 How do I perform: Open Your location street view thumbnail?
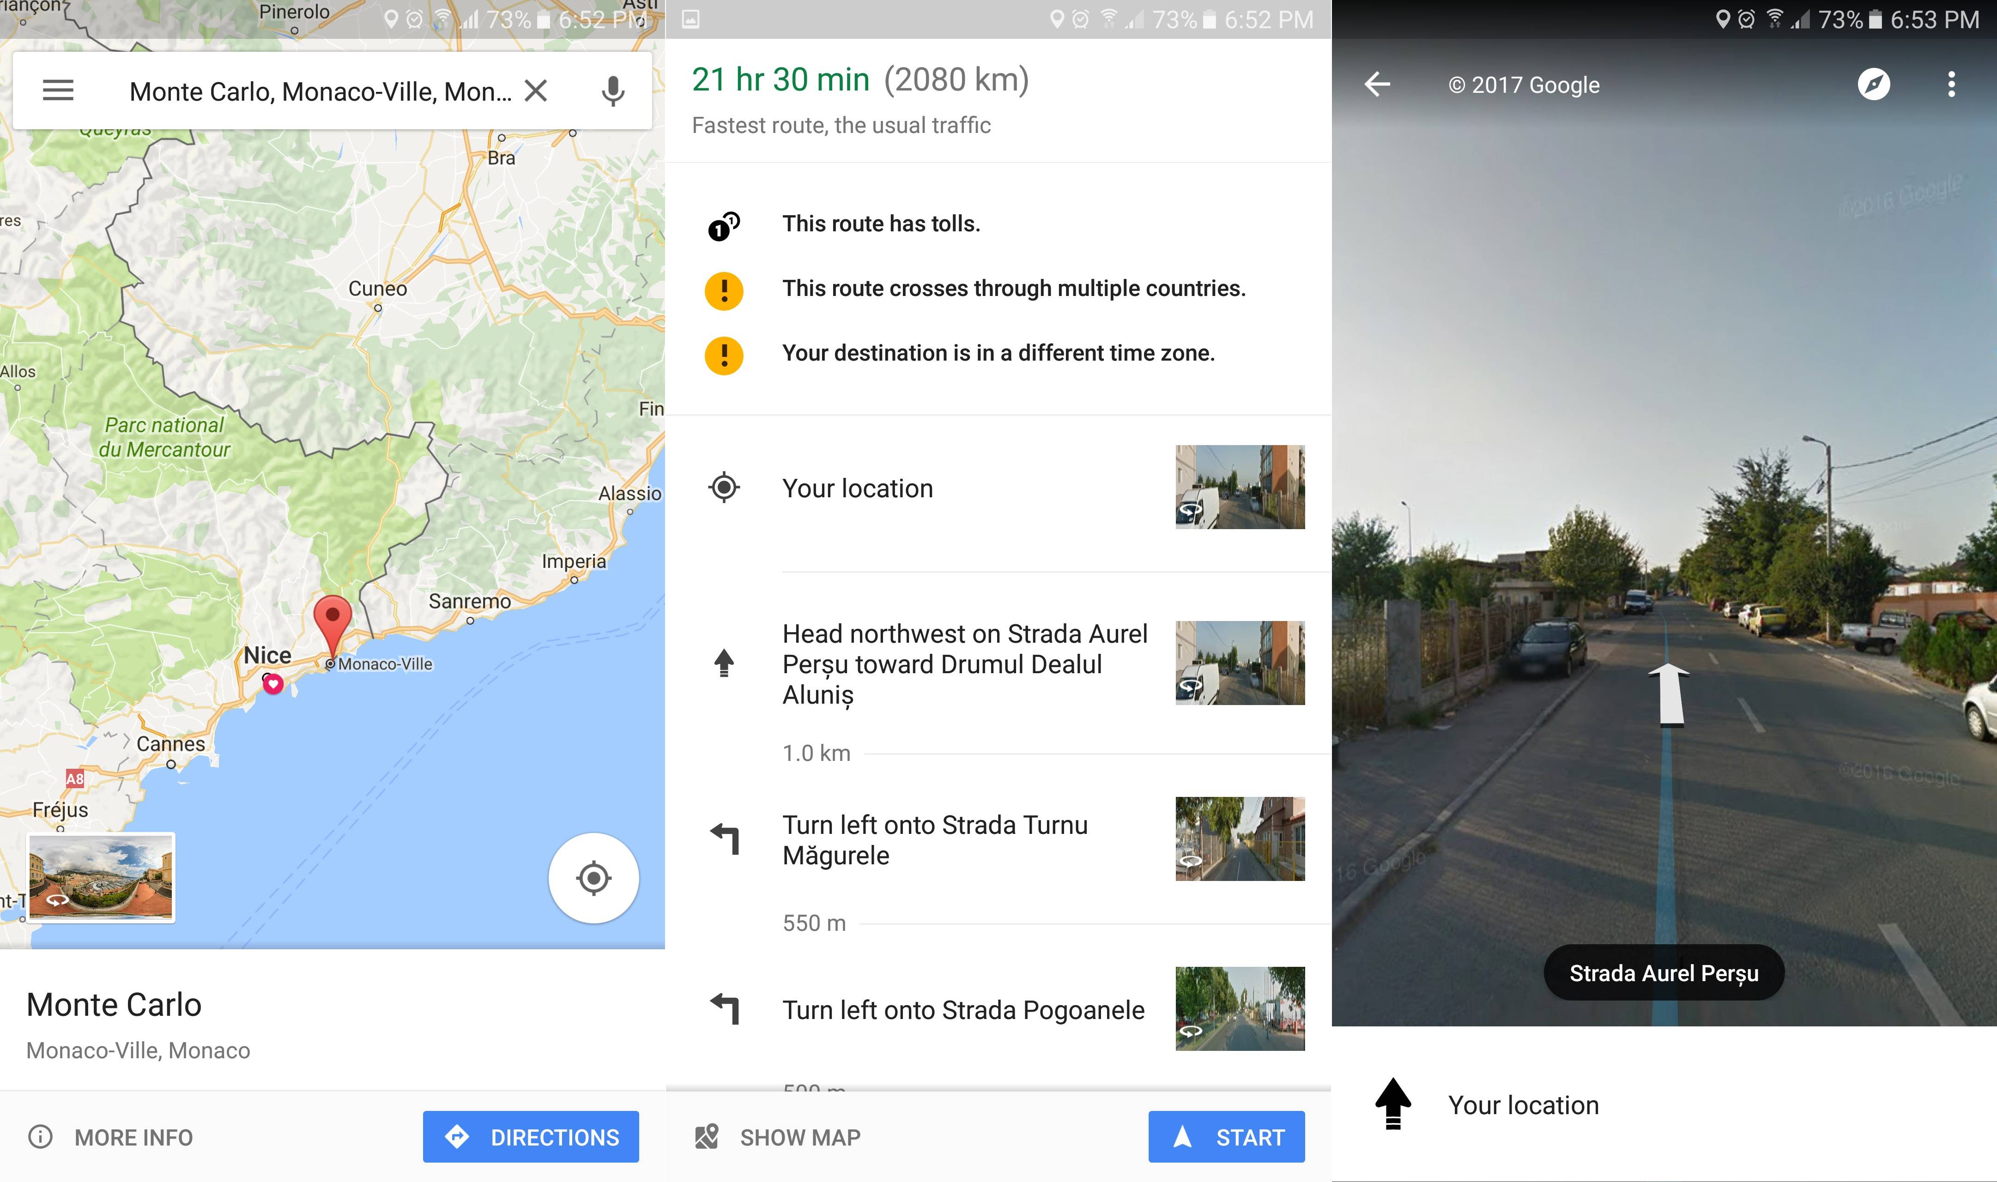[x=1240, y=487]
